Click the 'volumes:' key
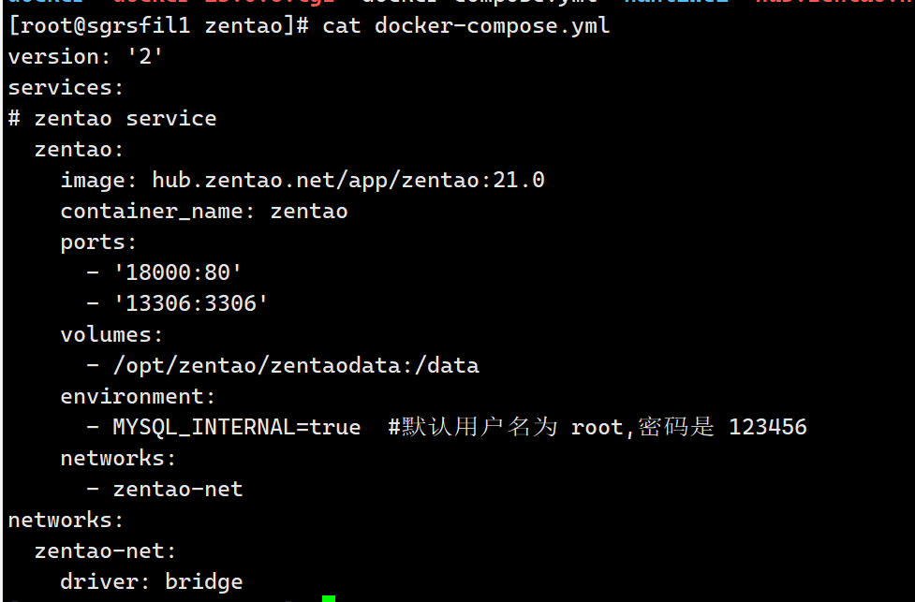Viewport: 915px width, 602px height. pos(111,335)
